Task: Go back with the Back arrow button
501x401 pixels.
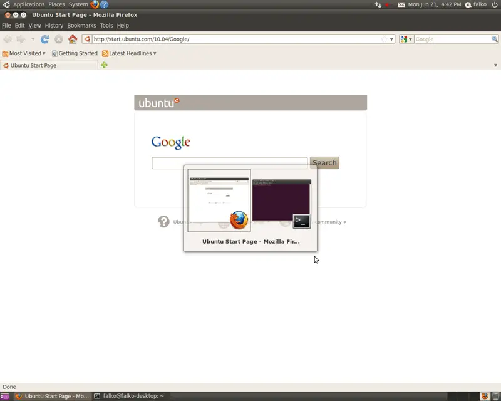Action: pos(8,39)
